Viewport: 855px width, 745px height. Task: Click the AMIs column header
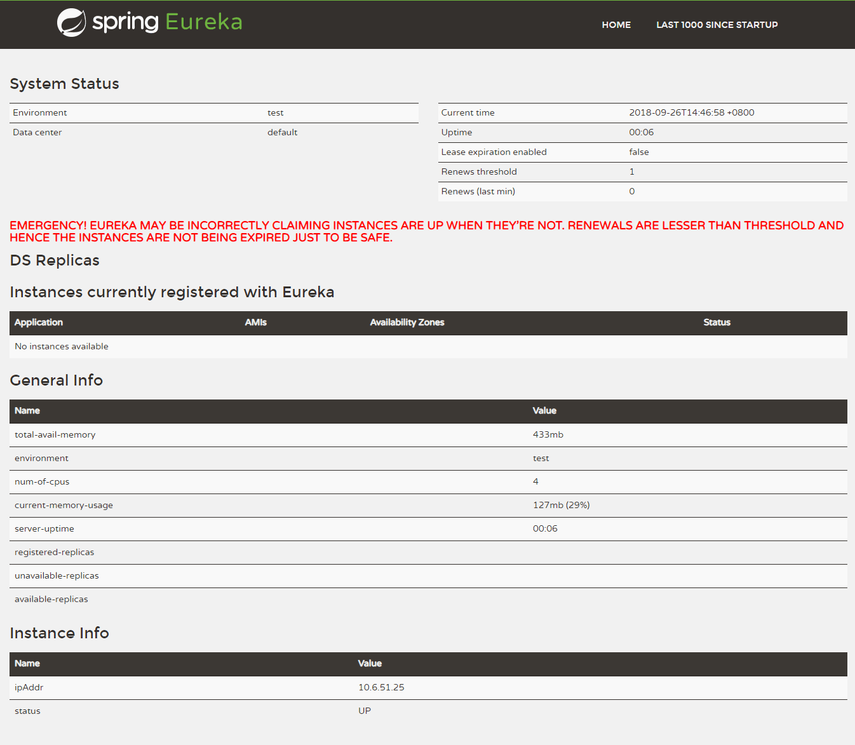pos(255,323)
